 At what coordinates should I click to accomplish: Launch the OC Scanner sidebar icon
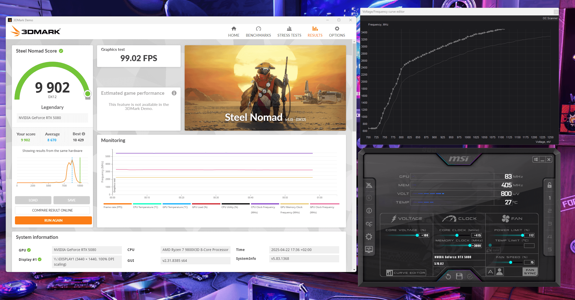click(369, 224)
